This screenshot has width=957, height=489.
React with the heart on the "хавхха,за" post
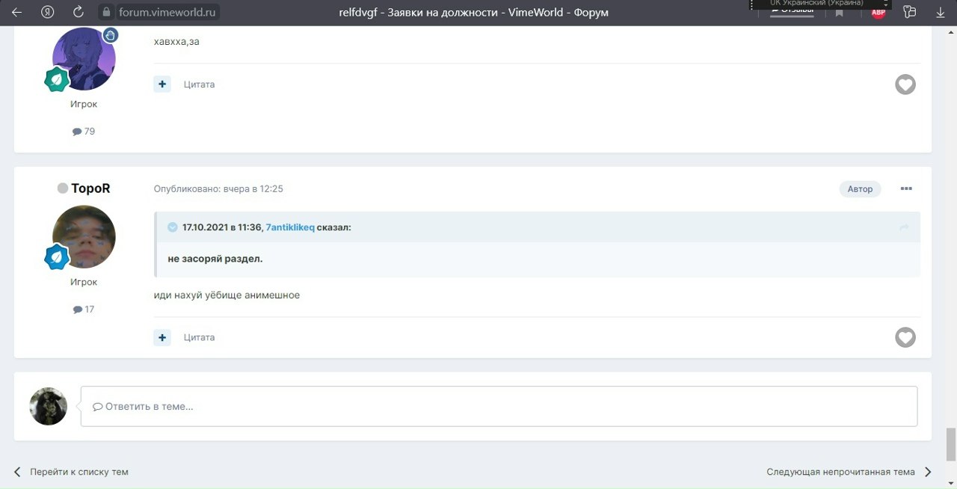[905, 84]
